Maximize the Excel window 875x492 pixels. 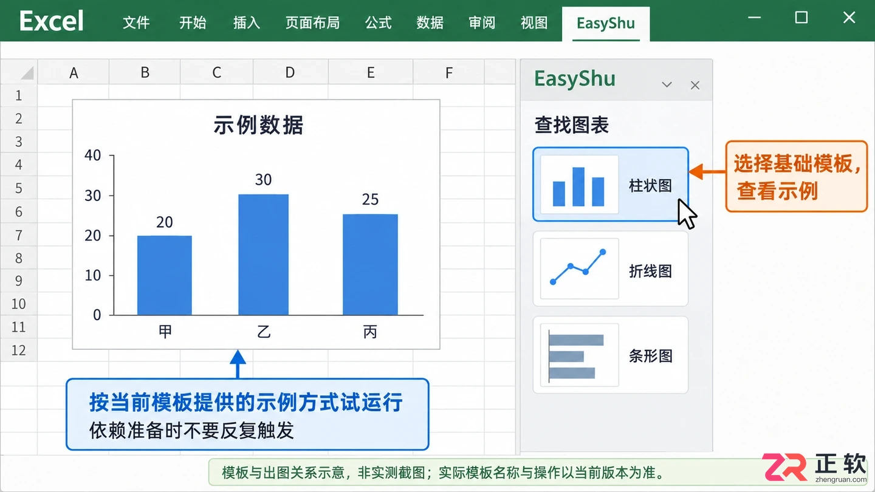pos(801,17)
